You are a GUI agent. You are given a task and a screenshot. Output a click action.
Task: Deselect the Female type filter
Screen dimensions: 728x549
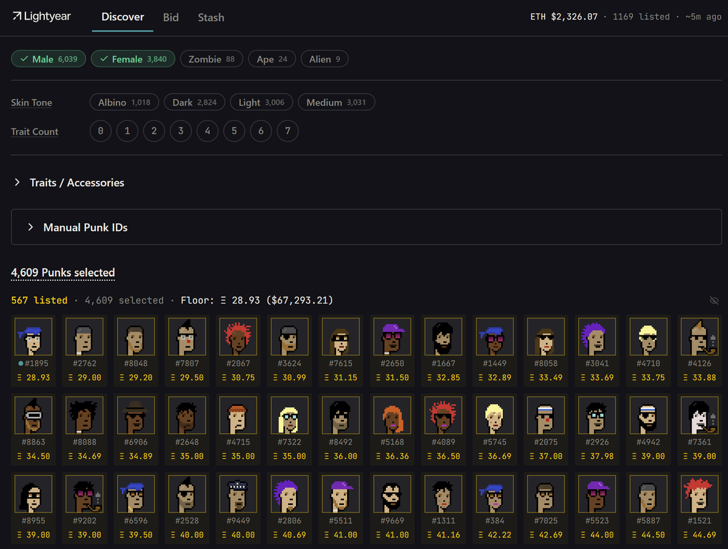click(133, 59)
